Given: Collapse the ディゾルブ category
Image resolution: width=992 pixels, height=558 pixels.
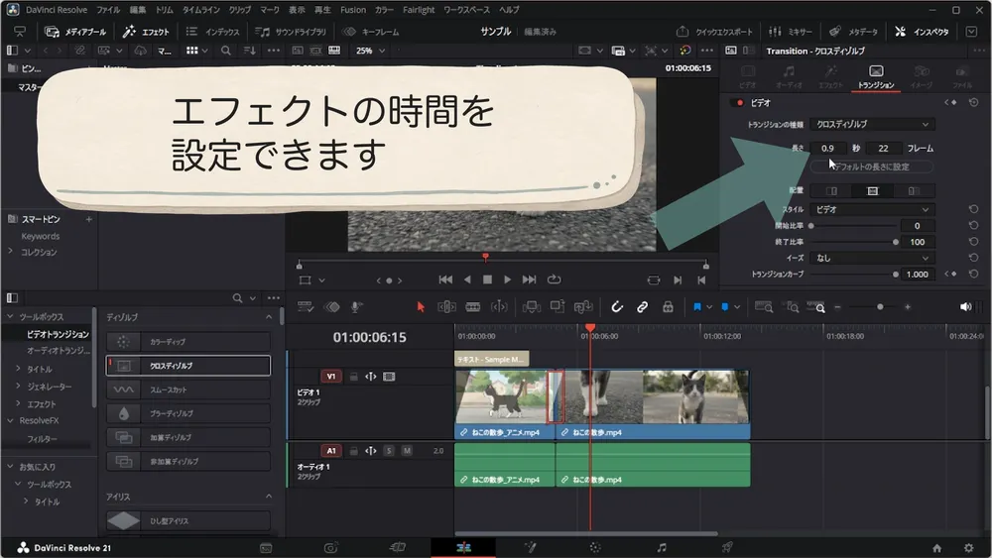Looking at the screenshot, I should (x=269, y=317).
